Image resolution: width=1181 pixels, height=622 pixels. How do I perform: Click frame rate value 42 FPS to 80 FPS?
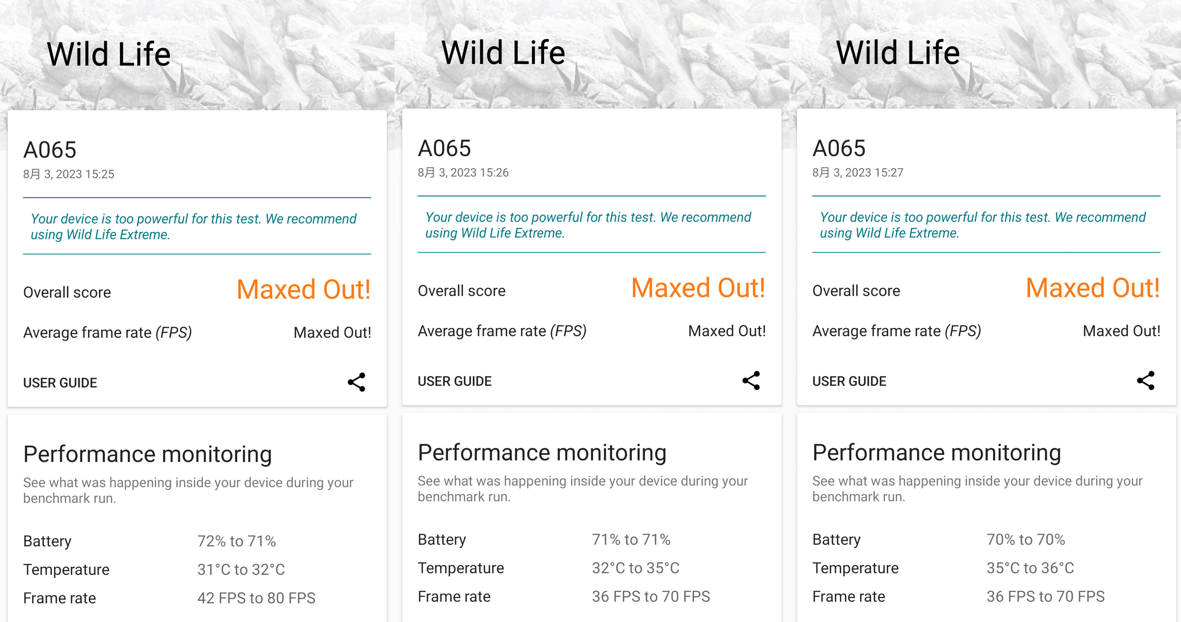(256, 598)
